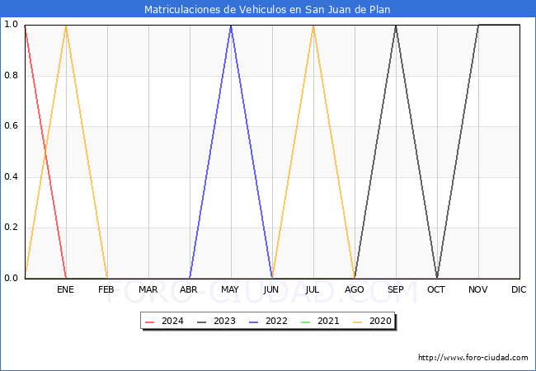Click the blue 2022 peak at MAY
Screen dimensions: 536x371
pyautogui.click(x=231, y=26)
